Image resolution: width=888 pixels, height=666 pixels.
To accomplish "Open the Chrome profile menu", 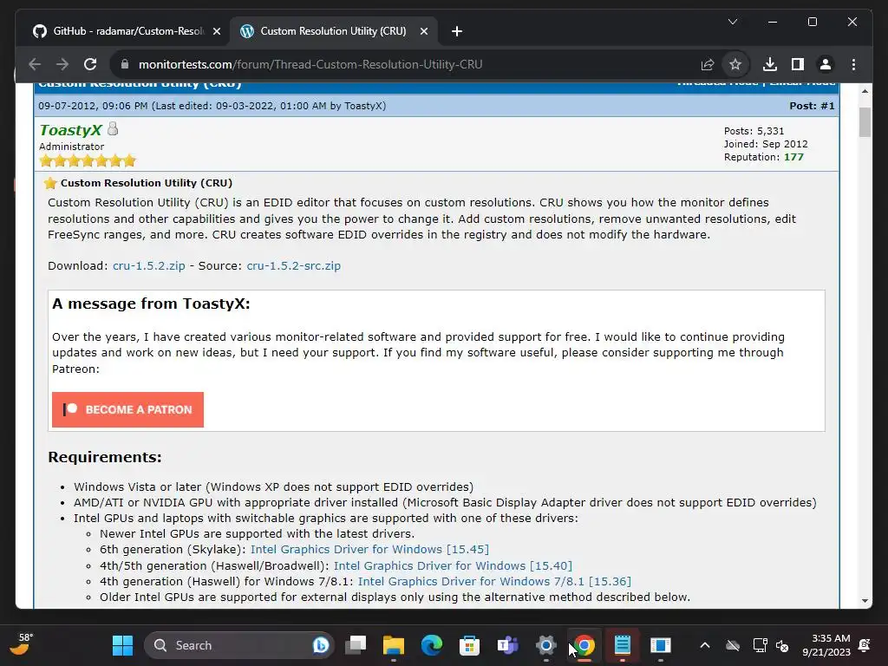I will coord(826,64).
